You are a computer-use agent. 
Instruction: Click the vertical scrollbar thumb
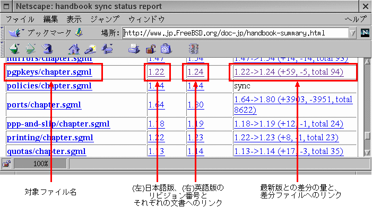tap(367, 135)
